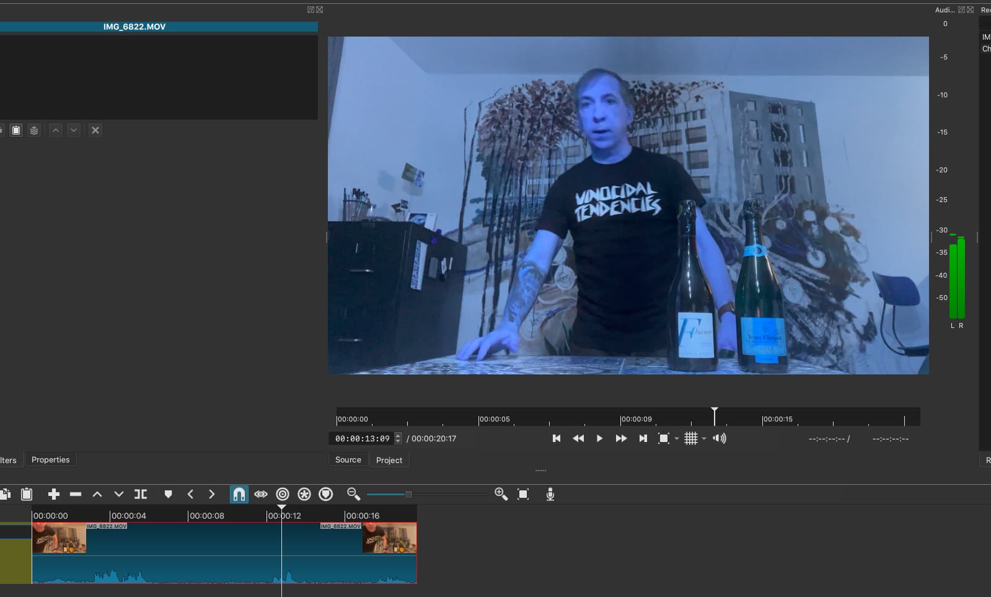Open the player zoom dropdown arrow
The height and width of the screenshot is (597, 991).
click(677, 439)
